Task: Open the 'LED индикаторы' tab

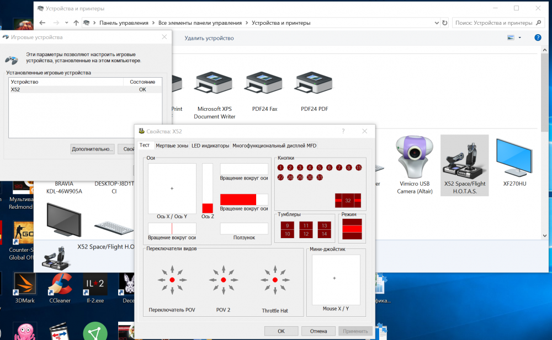Action: [x=210, y=145]
